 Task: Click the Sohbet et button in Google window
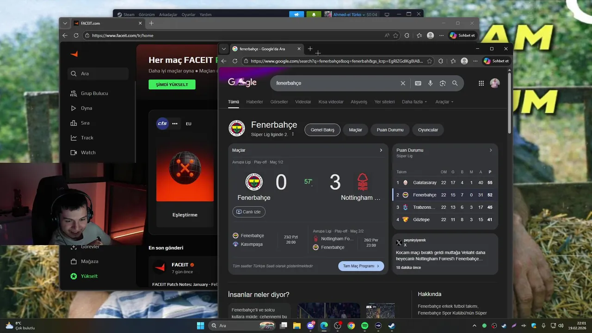pos(496,61)
